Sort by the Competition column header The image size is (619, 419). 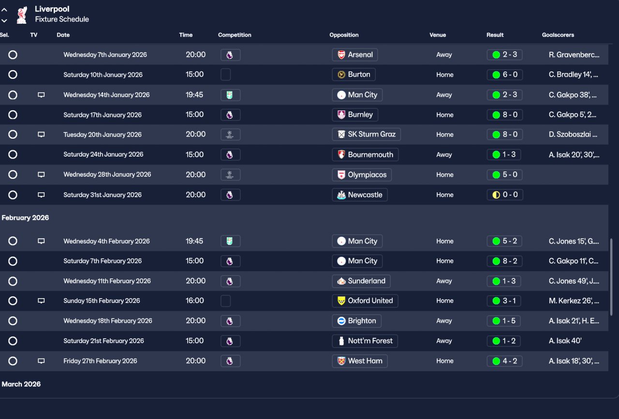[x=235, y=35]
